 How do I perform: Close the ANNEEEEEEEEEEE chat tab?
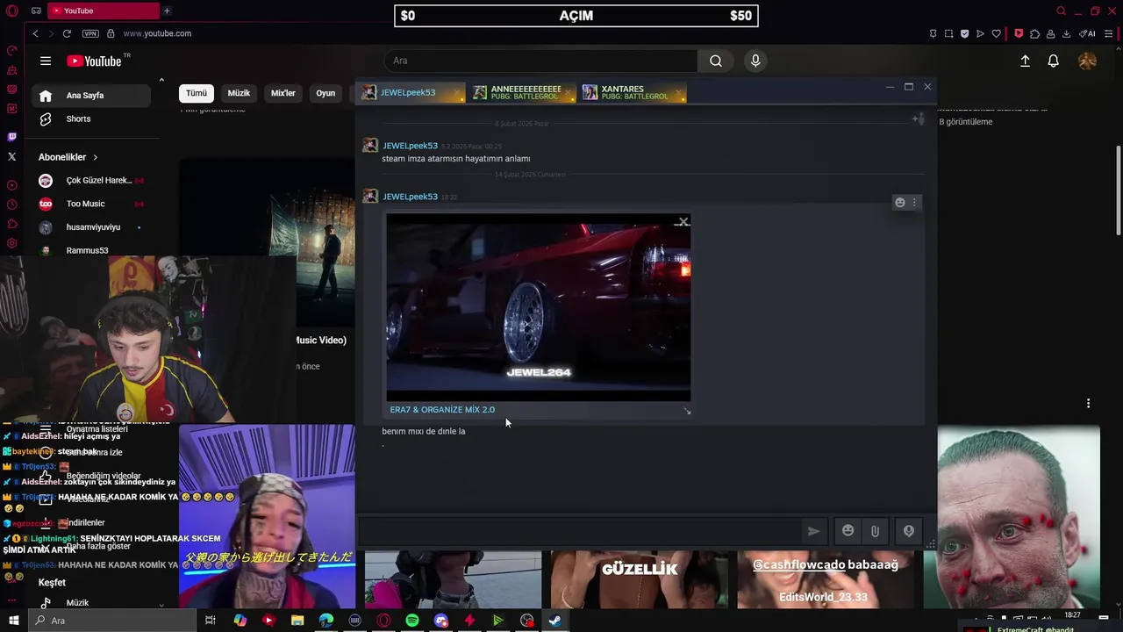(x=568, y=92)
